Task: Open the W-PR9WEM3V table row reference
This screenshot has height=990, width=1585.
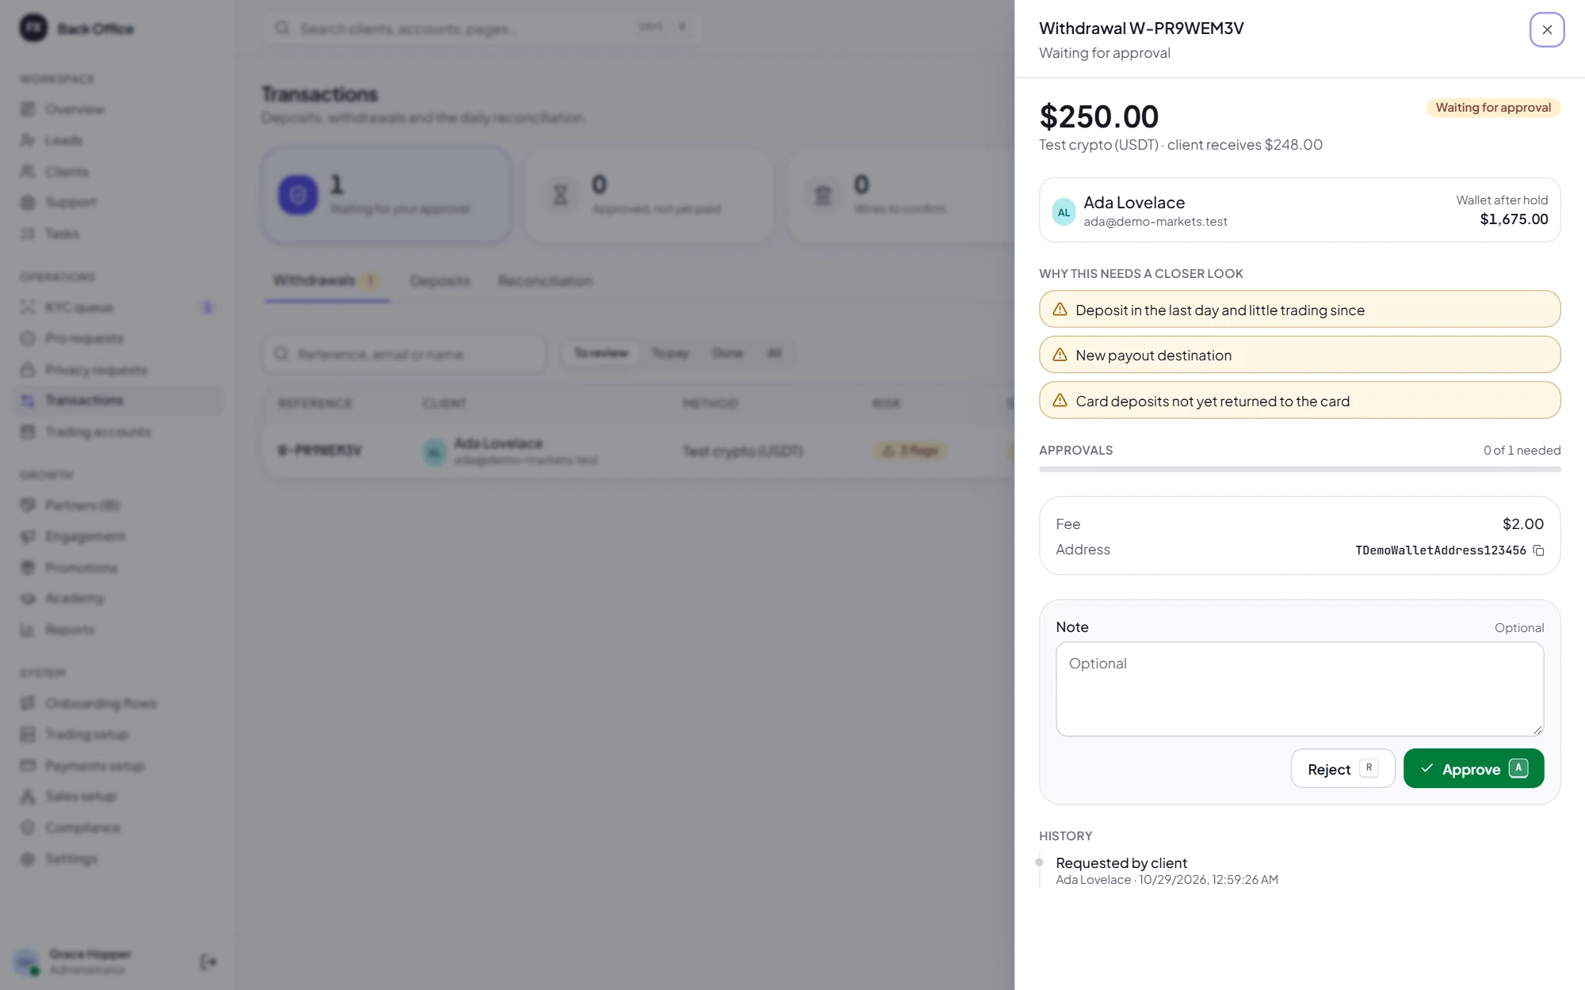Action: click(319, 451)
